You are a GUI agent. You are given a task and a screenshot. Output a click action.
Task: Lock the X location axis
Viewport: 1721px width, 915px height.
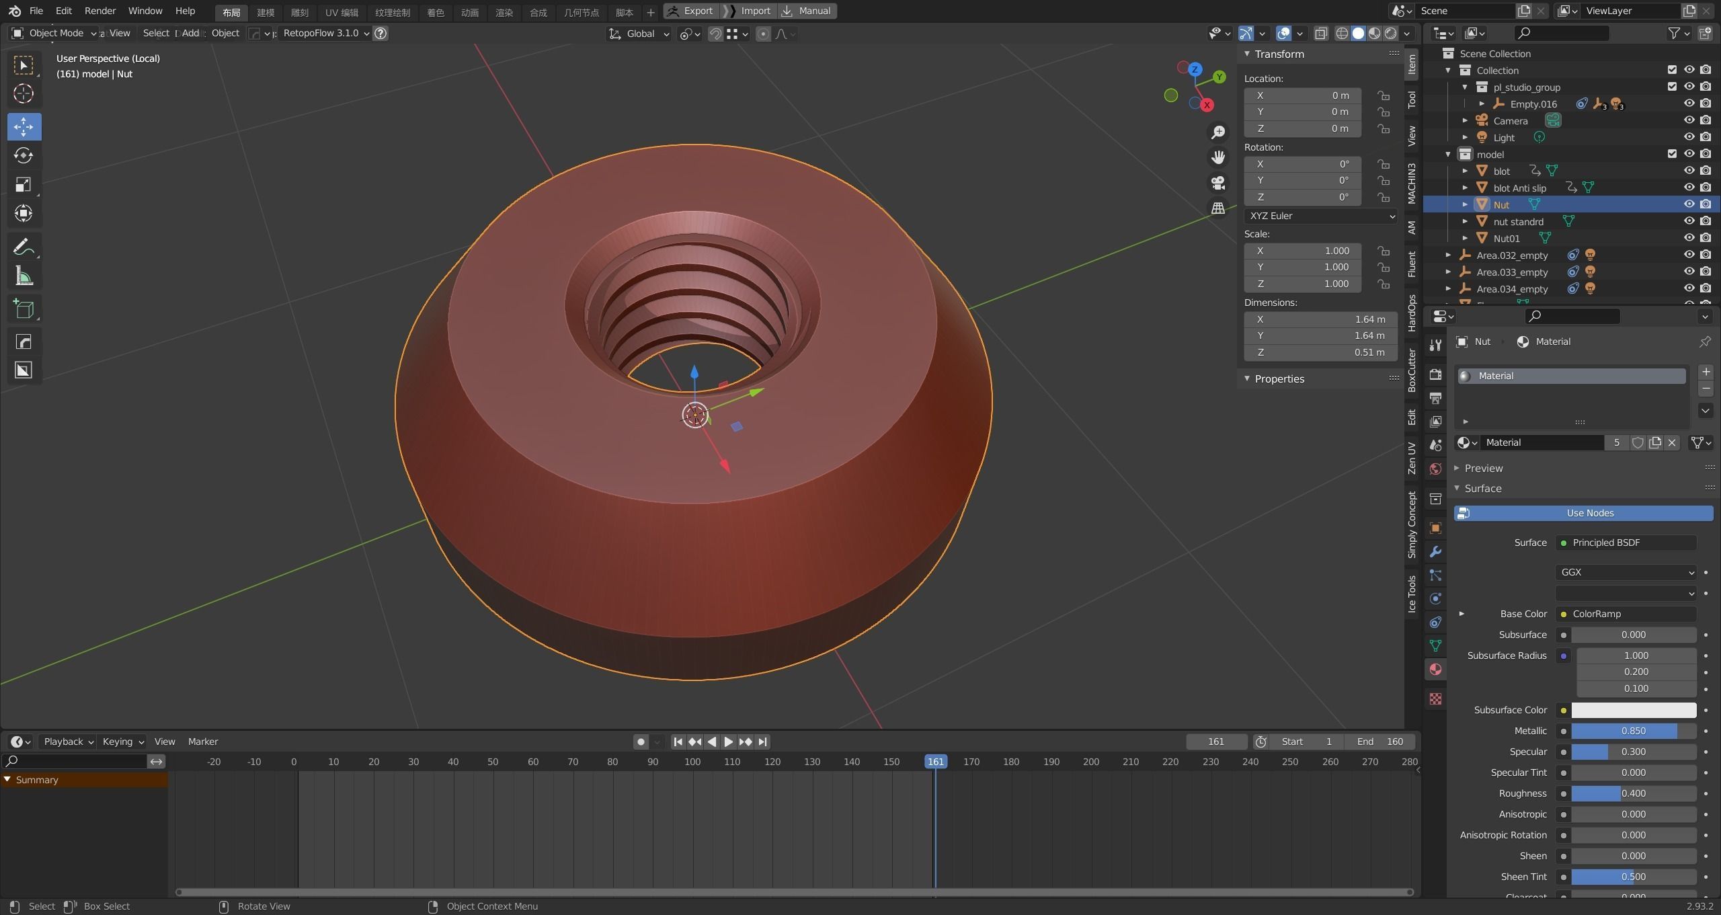[x=1384, y=95]
